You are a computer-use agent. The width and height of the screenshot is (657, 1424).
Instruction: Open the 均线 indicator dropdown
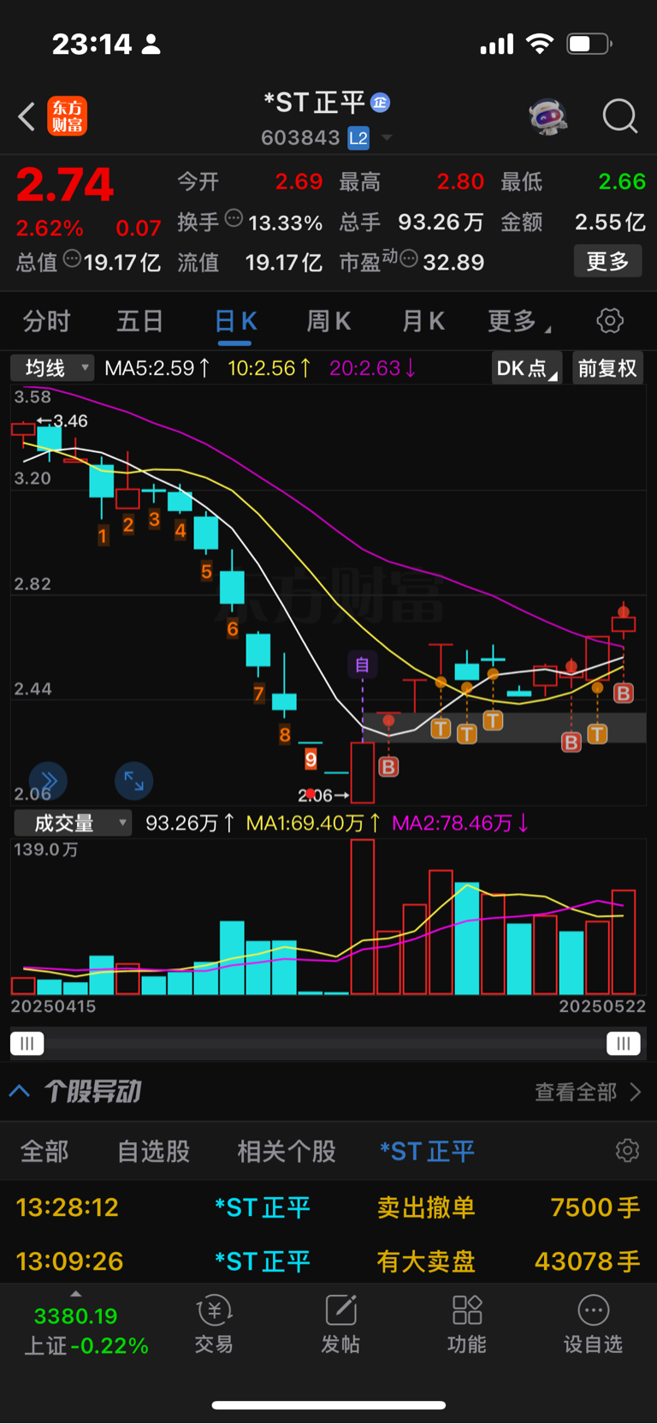pos(52,368)
